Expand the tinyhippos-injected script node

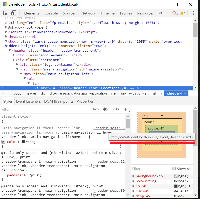(6, 32)
